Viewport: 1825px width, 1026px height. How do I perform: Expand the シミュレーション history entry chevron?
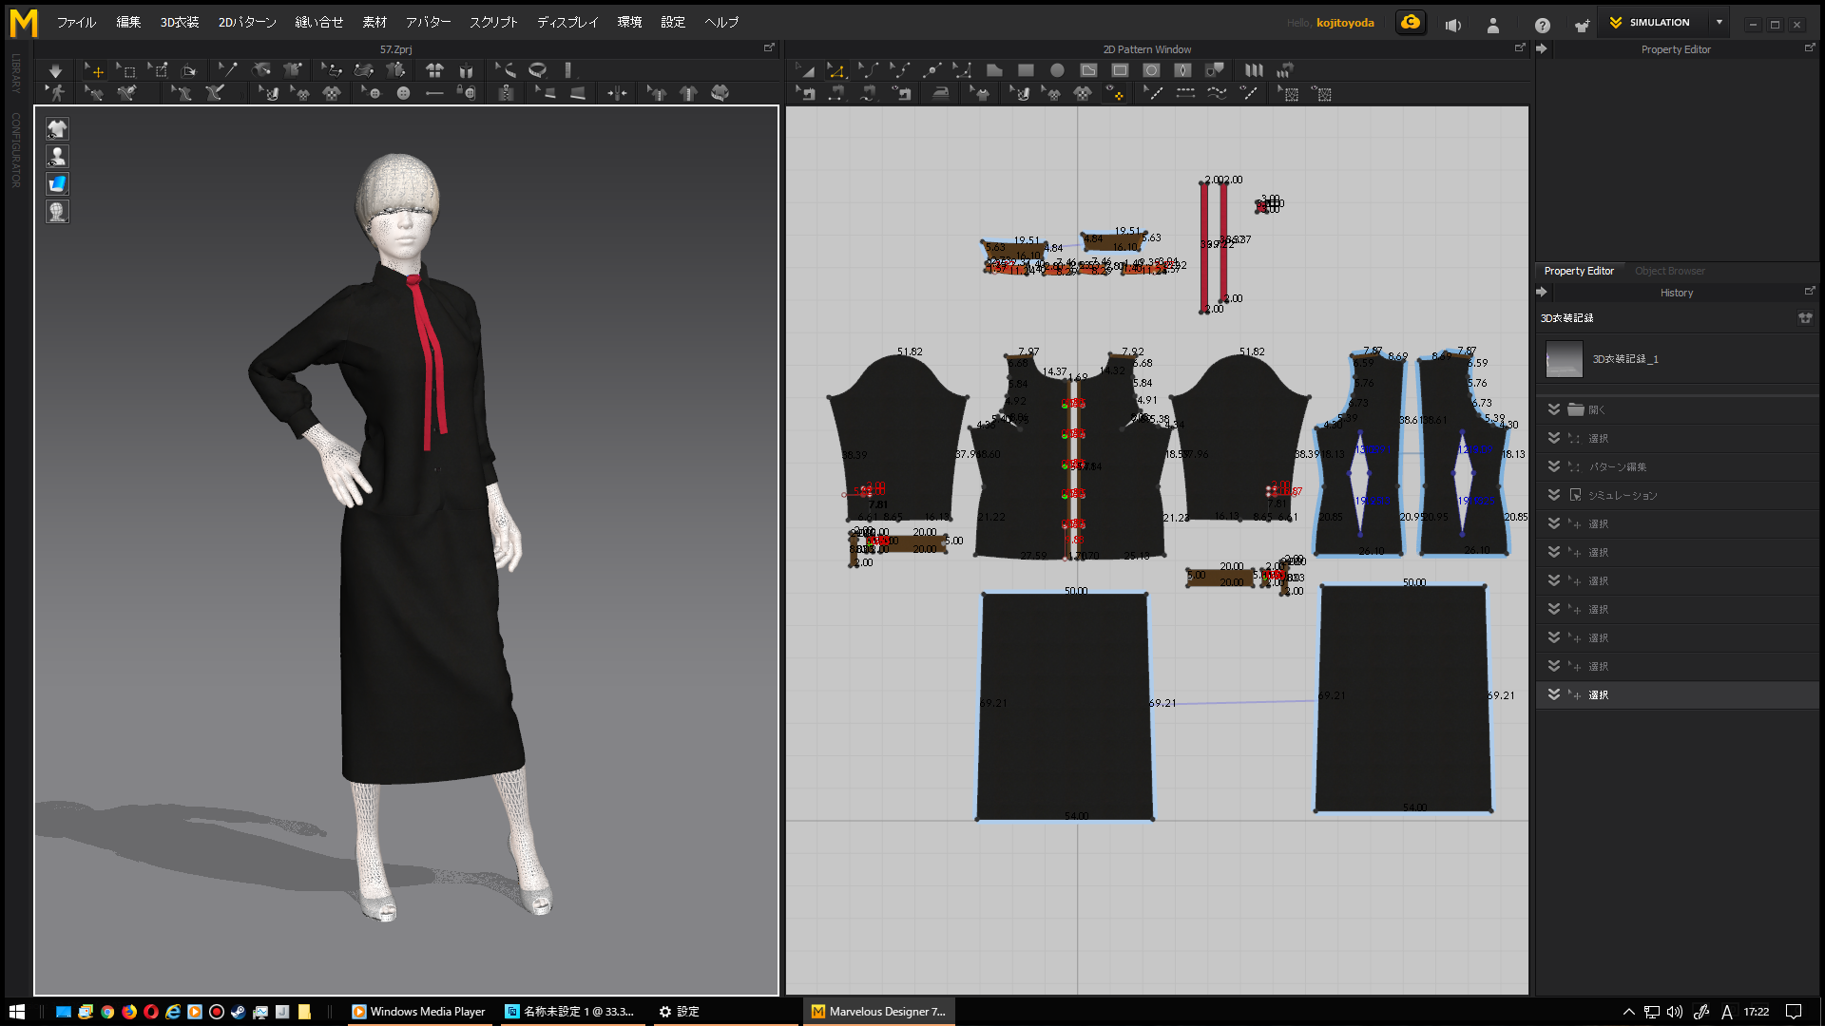(1553, 495)
